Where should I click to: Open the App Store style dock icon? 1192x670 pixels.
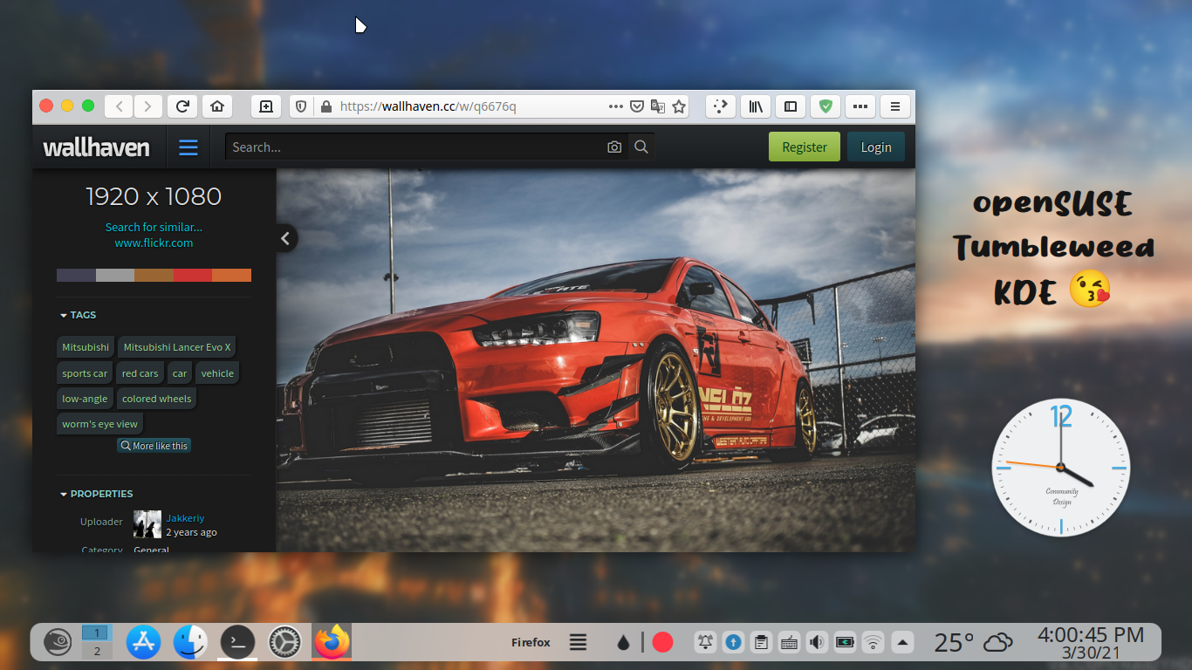coord(143,642)
